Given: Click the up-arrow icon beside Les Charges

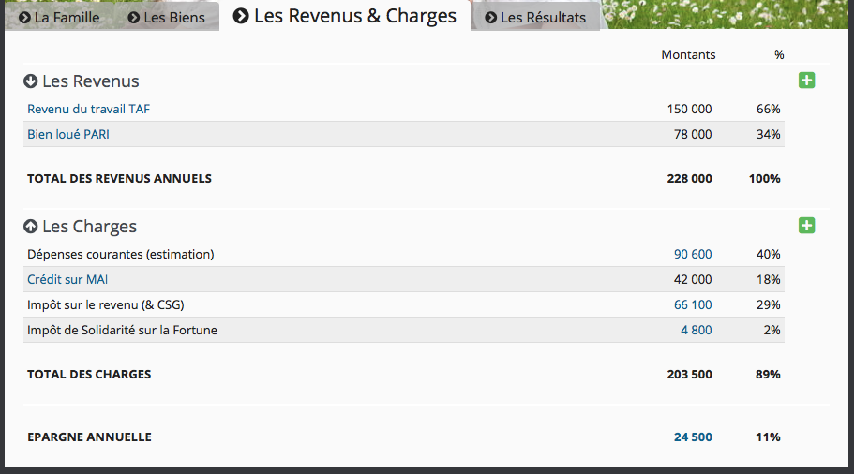Looking at the screenshot, I should click(31, 227).
